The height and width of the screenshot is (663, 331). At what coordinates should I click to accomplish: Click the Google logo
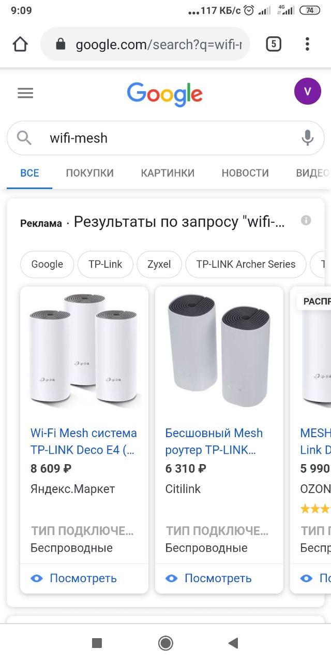pos(164,94)
